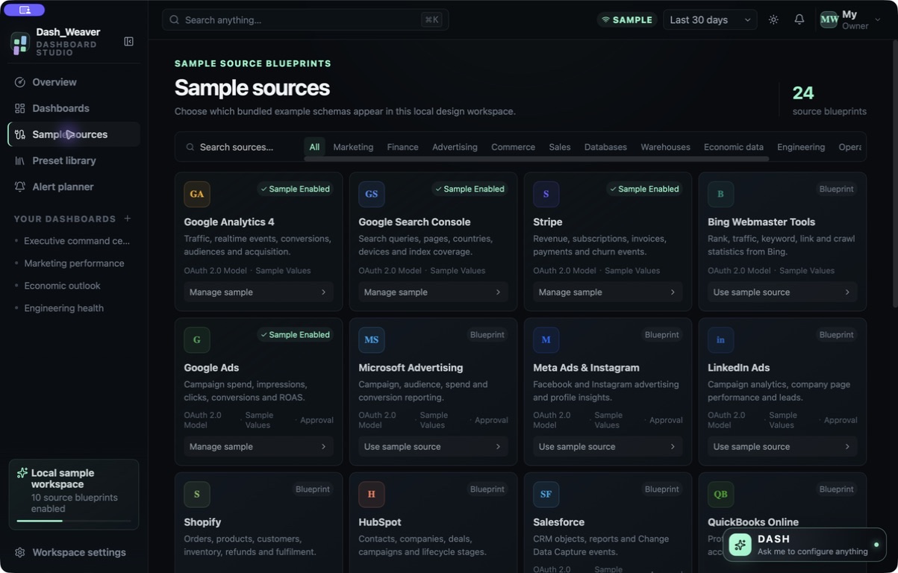
Task: Click the Dash_Weaver logo icon
Action: [20, 43]
